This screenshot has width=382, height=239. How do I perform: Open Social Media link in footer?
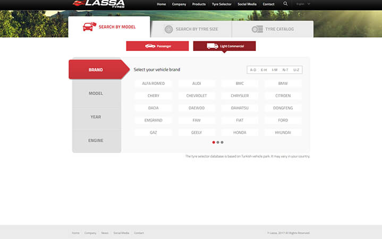pyautogui.click(x=121, y=233)
